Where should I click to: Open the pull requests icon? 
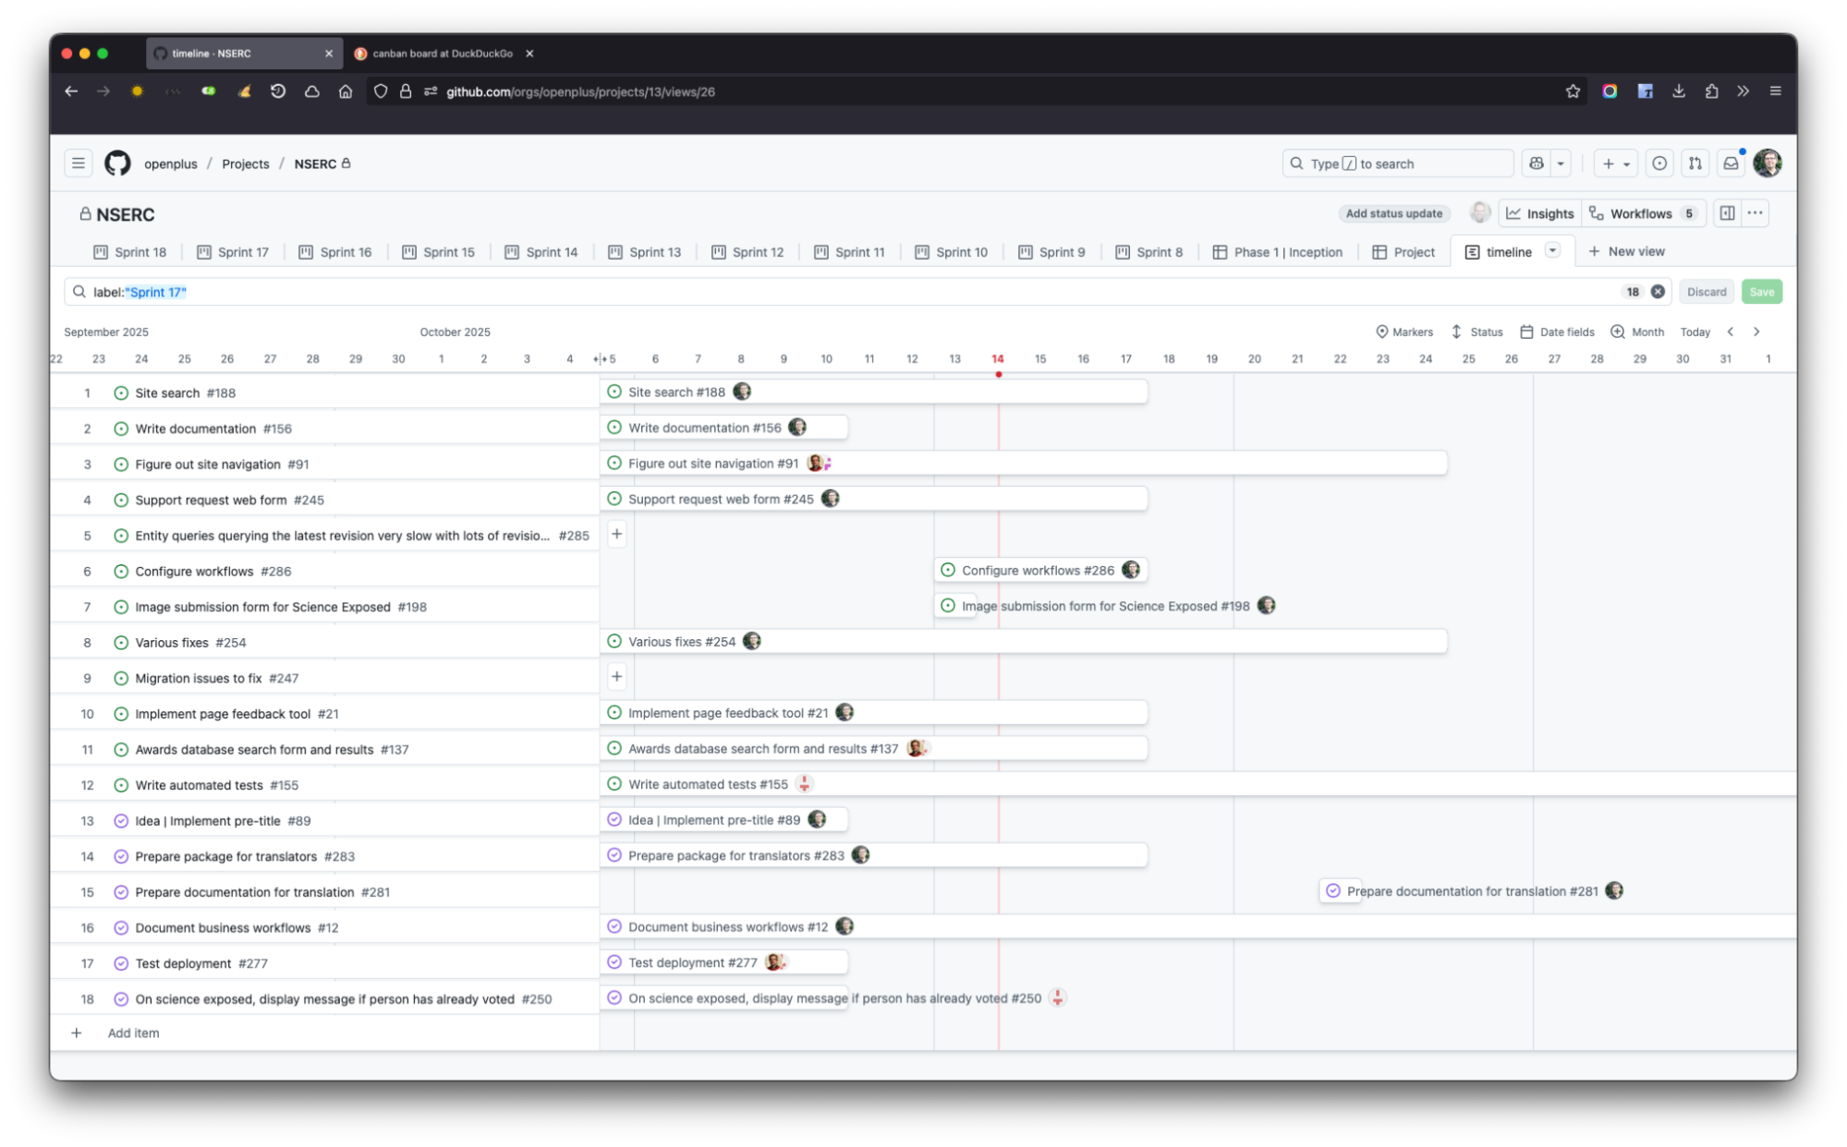coord(1695,163)
